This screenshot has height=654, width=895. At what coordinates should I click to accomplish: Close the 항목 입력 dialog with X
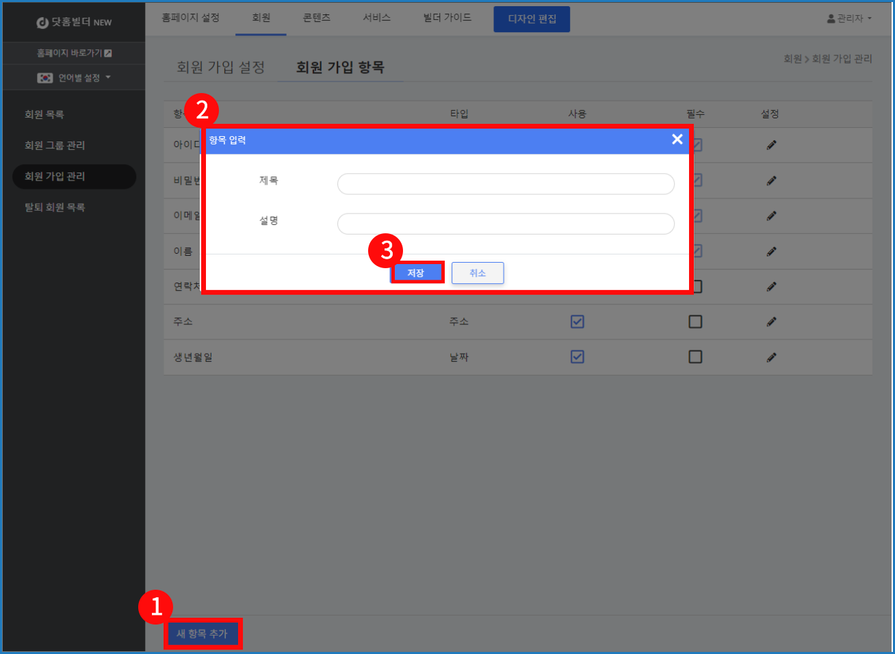point(677,140)
